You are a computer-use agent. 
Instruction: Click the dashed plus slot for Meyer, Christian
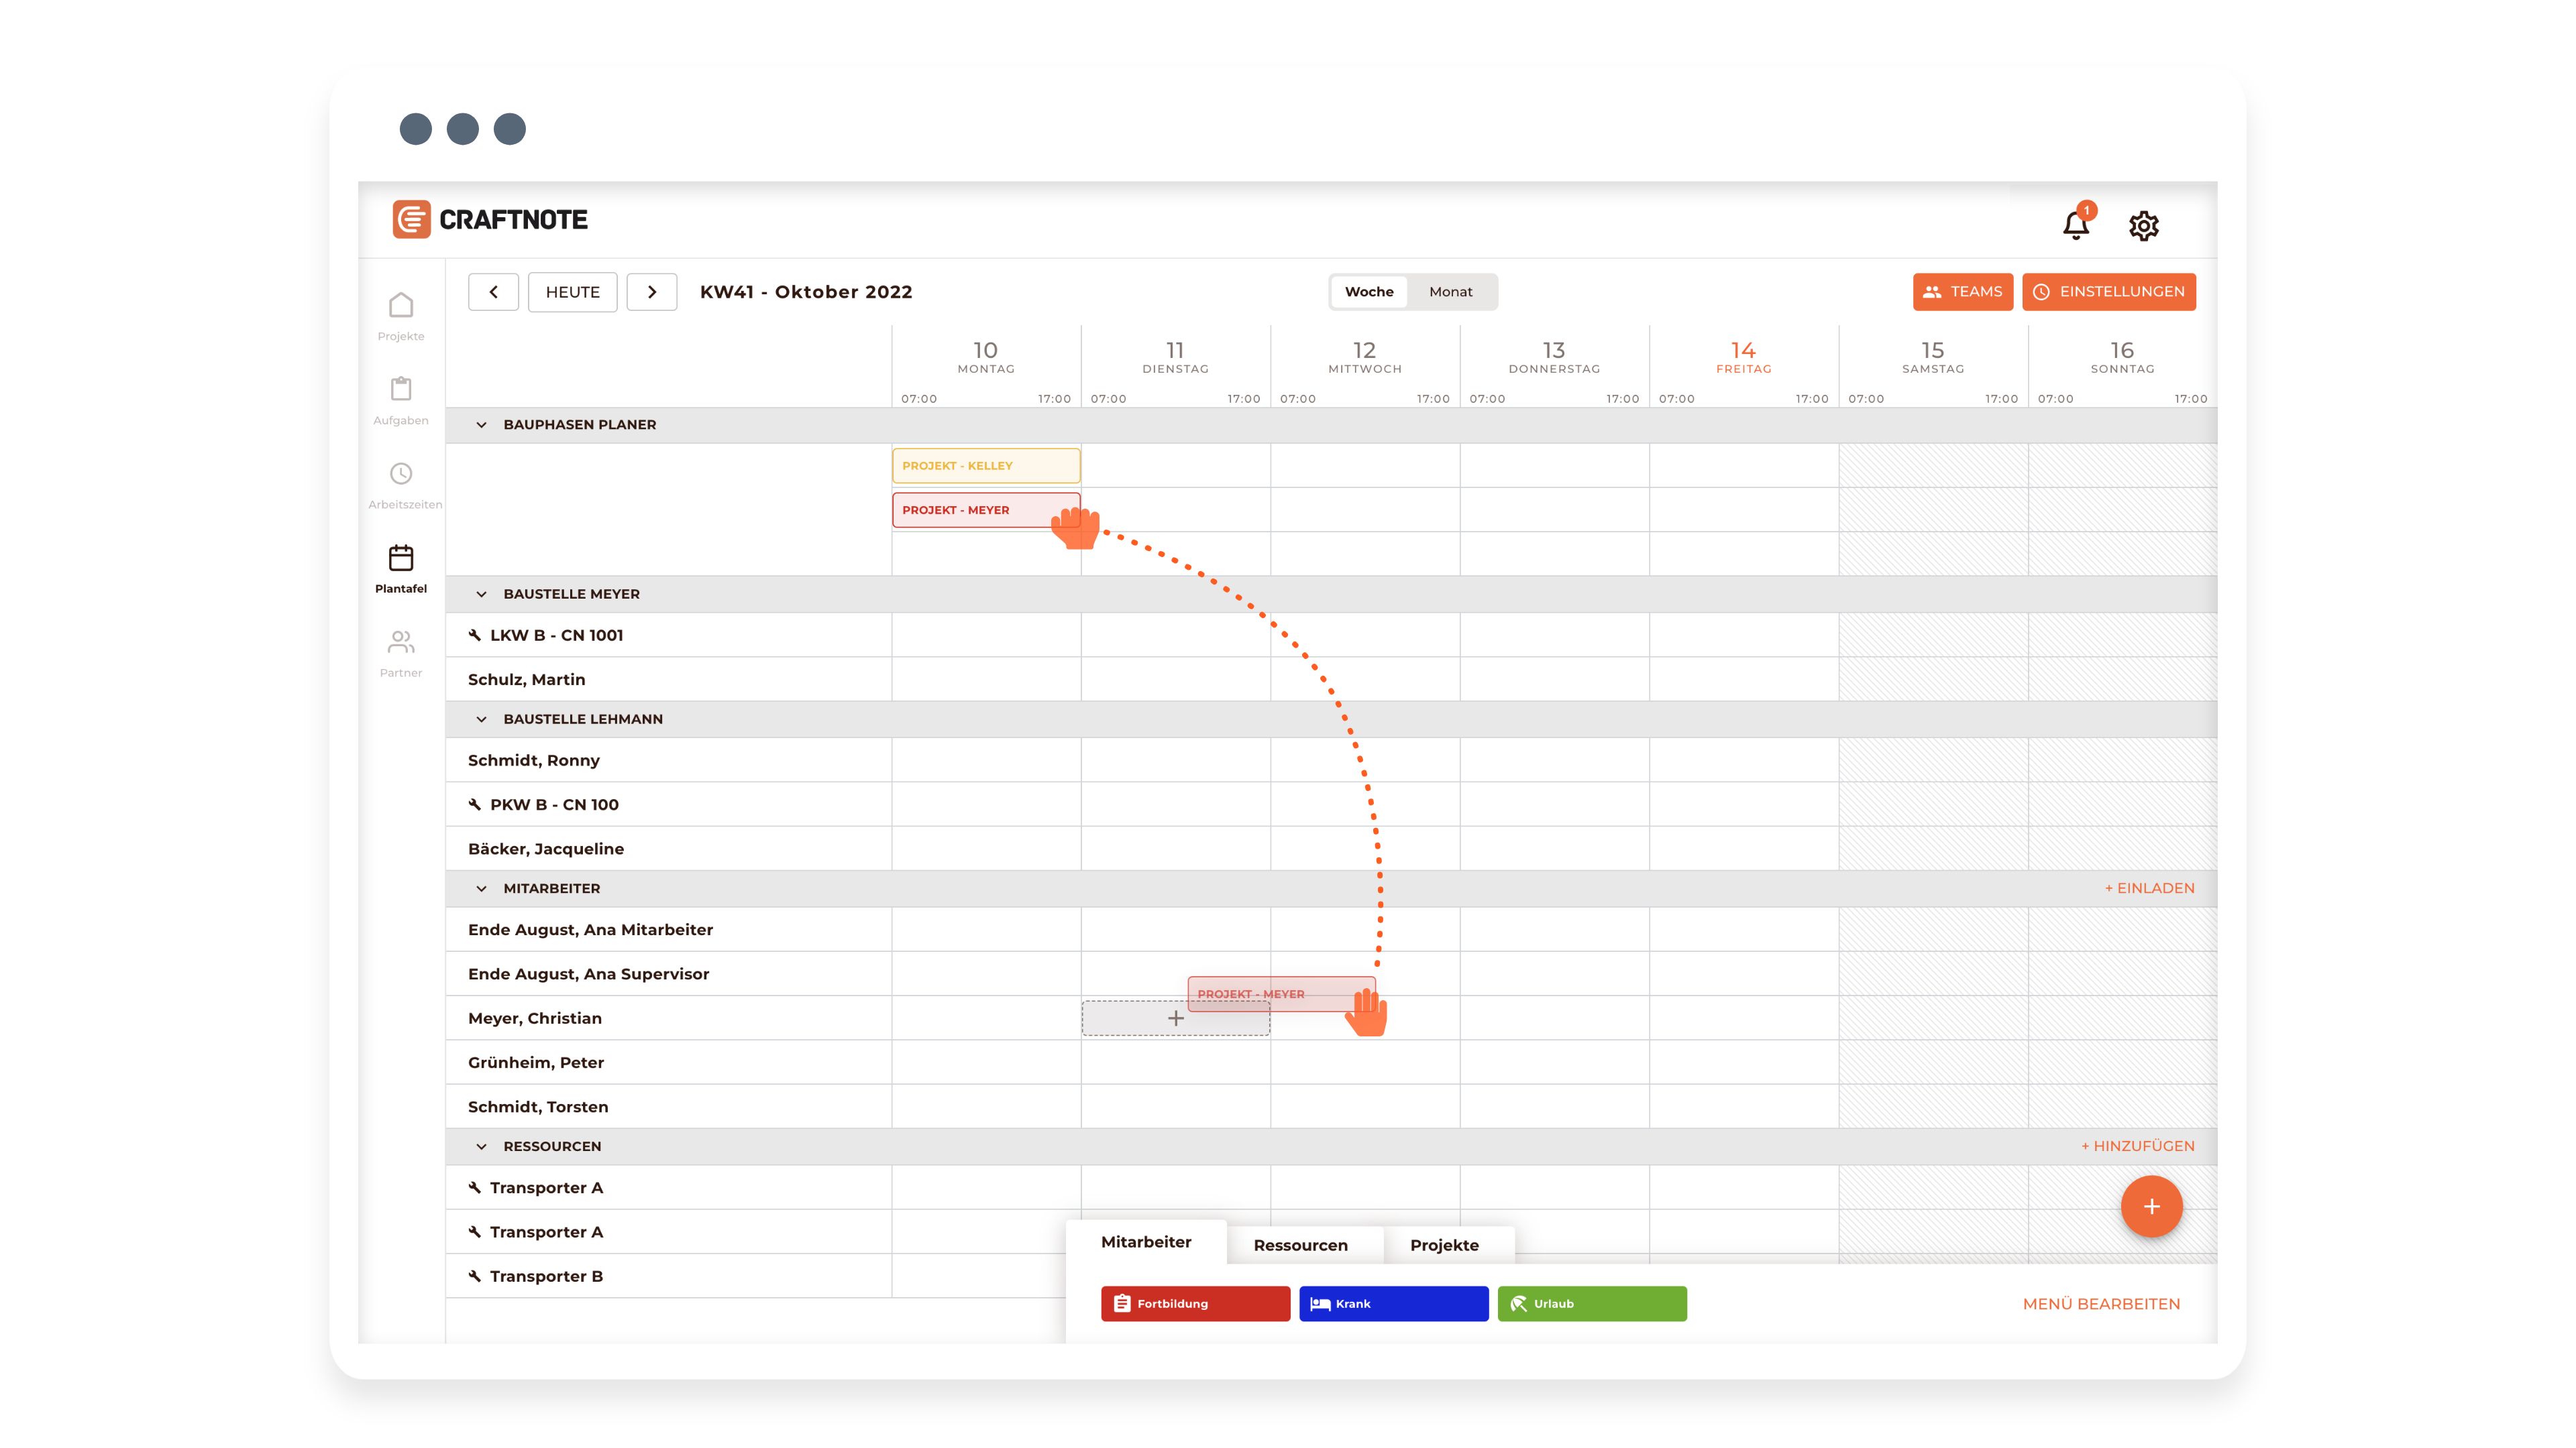coord(1175,1018)
